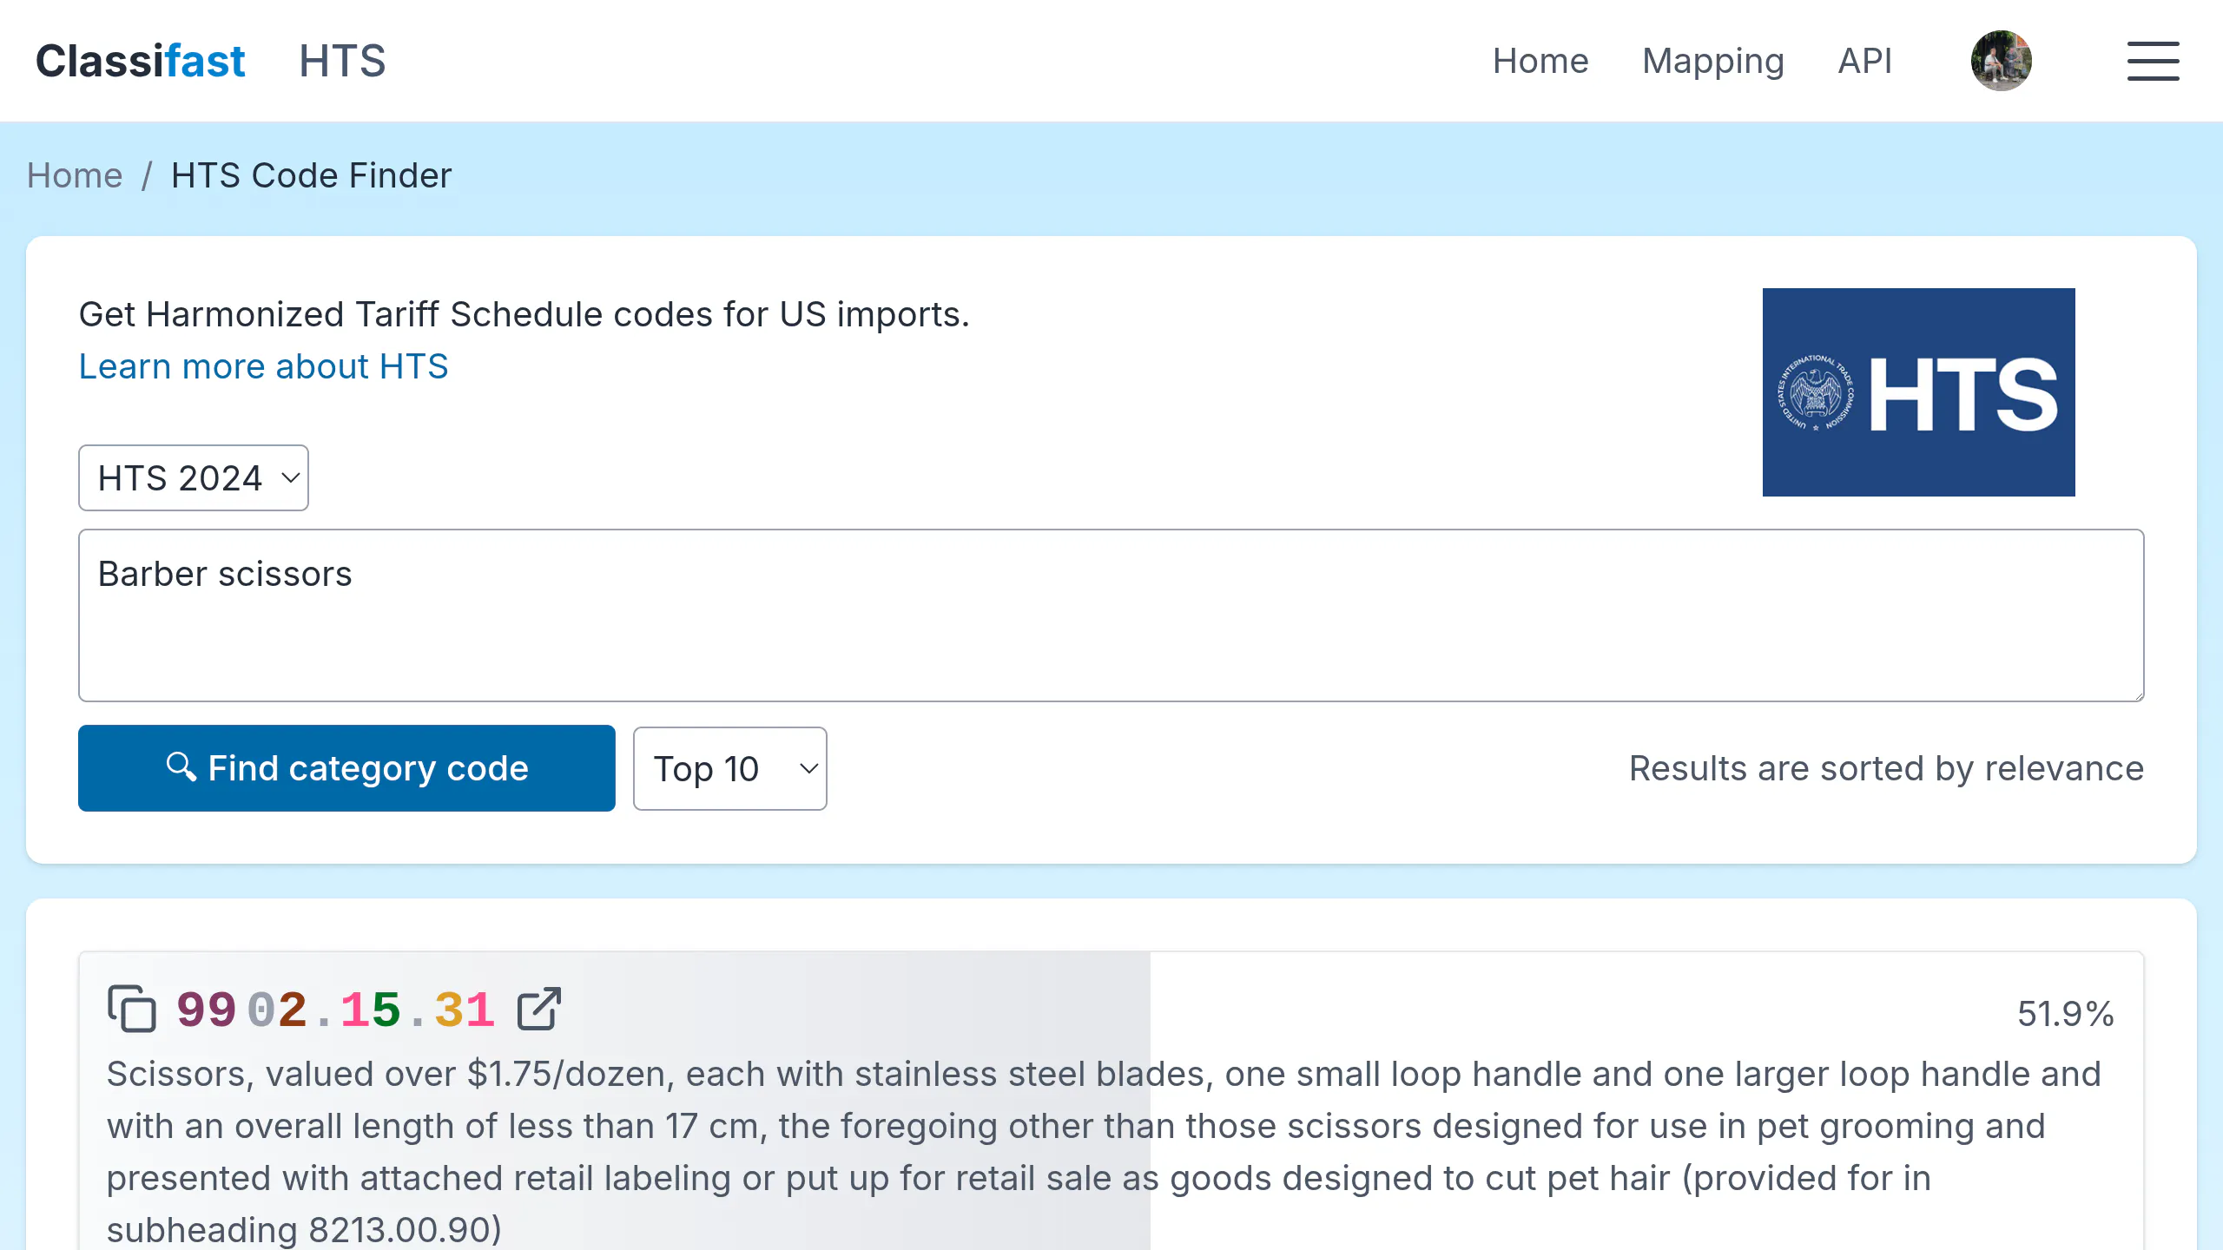The height and width of the screenshot is (1250, 2223).
Task: Select the 9902.15.31 code text
Action: (x=336, y=1010)
